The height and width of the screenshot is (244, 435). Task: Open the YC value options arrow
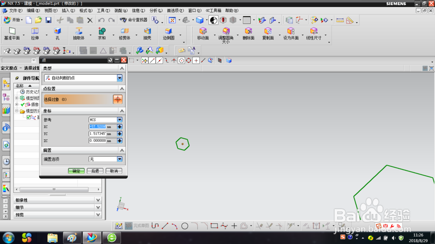(x=120, y=133)
